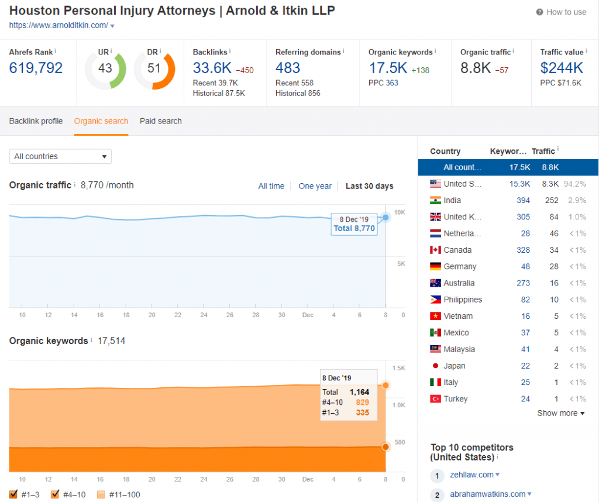This screenshot has height=502, width=599.
Task: Open the Organic keywords chart info icon
Action: (x=91, y=339)
